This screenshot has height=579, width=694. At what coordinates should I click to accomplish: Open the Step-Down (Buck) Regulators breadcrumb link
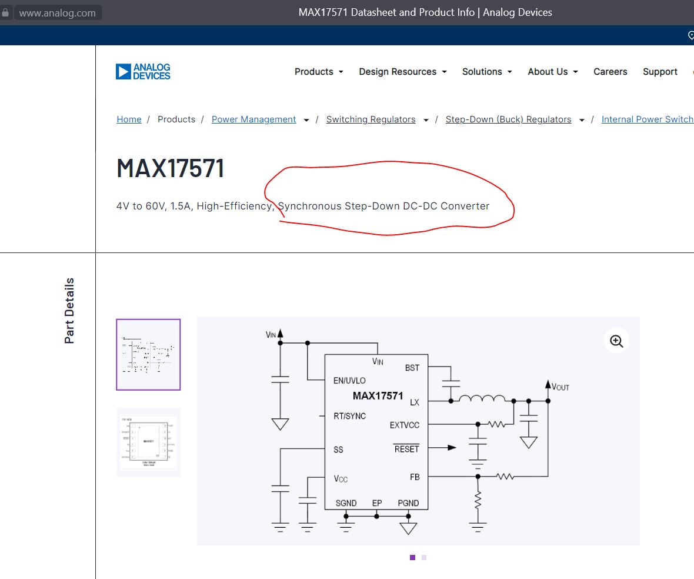point(508,119)
